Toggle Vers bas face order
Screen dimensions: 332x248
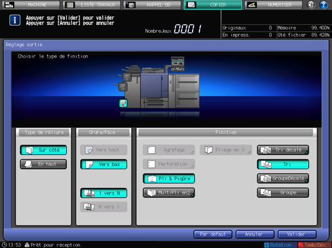[x=104, y=164]
